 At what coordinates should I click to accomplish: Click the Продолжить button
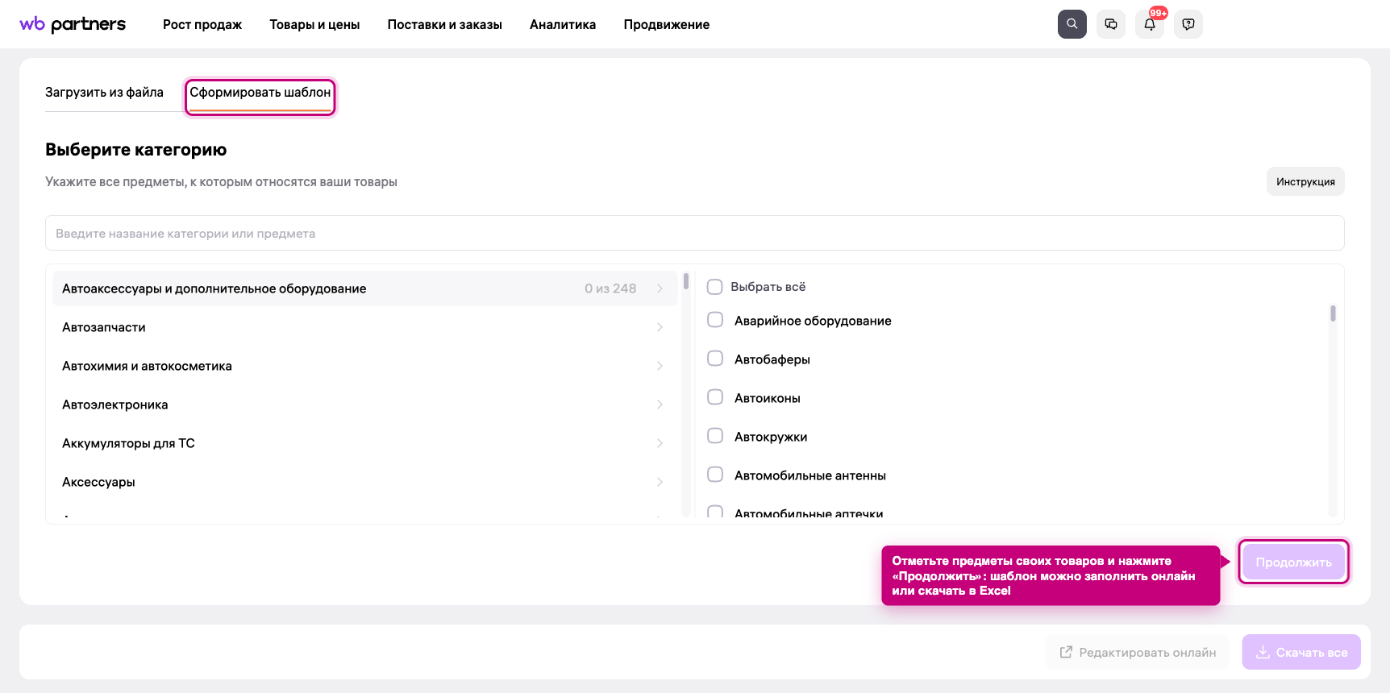1293,562
